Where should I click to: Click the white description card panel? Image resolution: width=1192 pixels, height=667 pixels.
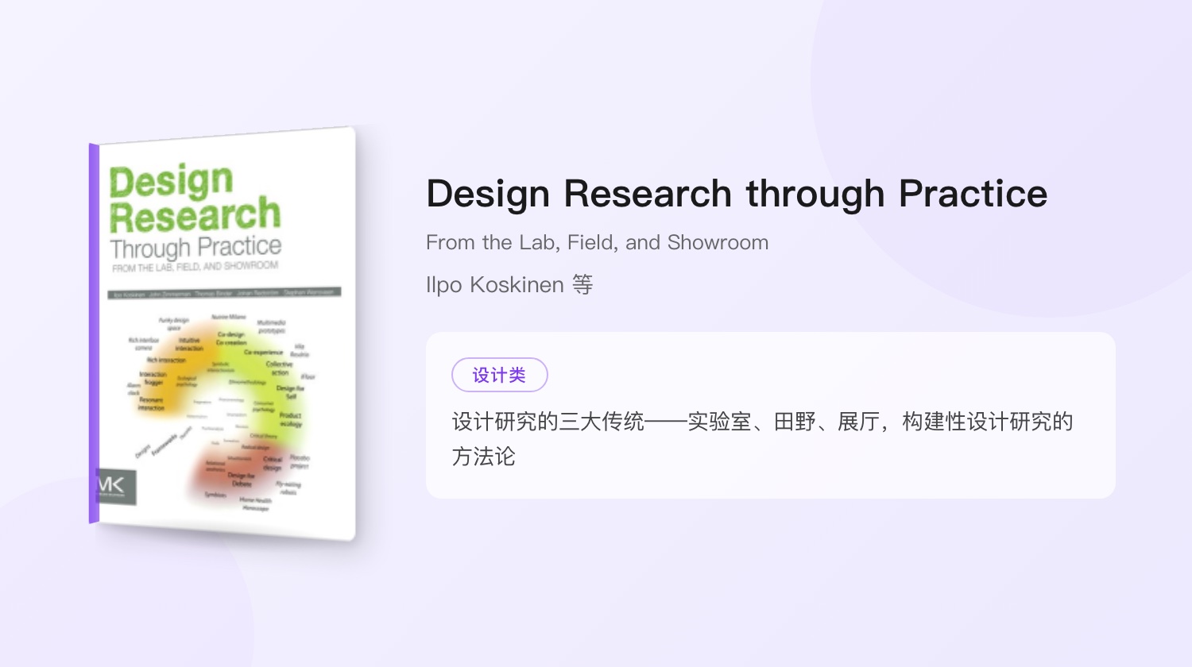(x=771, y=415)
